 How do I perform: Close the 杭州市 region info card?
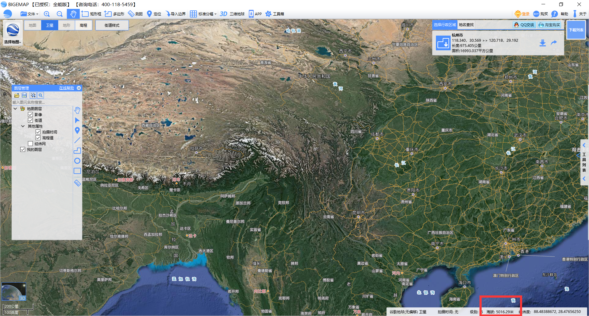click(561, 34)
